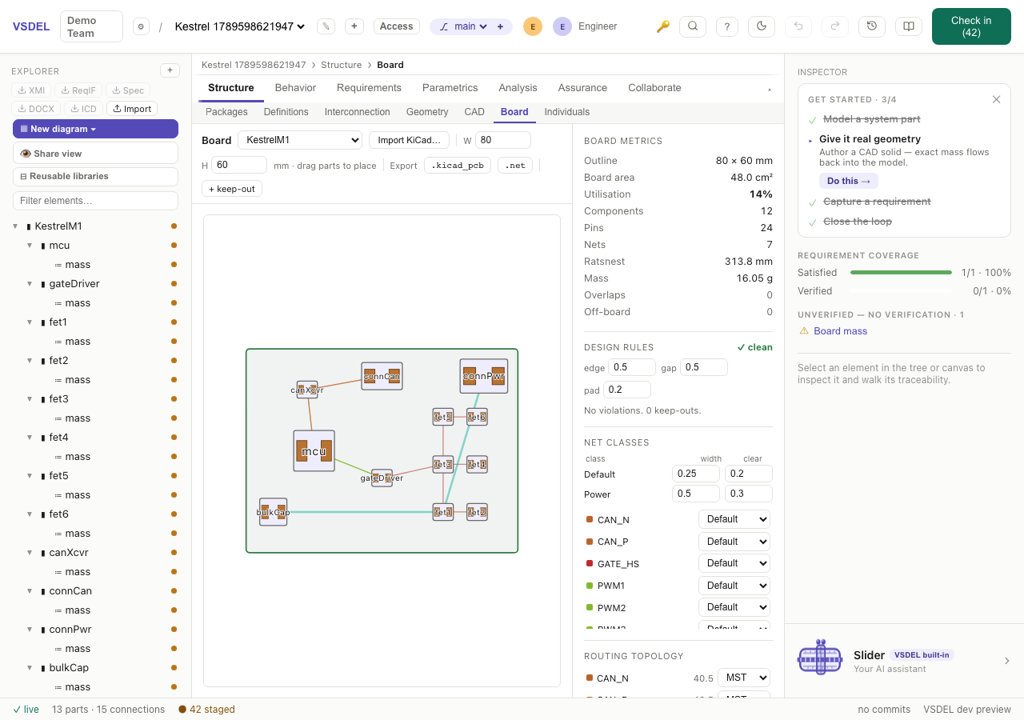Toggle the Share view eye button
The image size is (1024, 720).
click(95, 154)
